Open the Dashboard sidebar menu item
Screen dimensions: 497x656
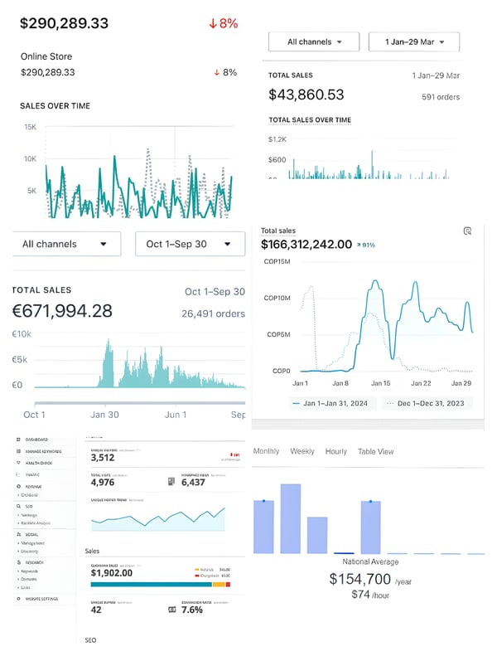pos(36,440)
